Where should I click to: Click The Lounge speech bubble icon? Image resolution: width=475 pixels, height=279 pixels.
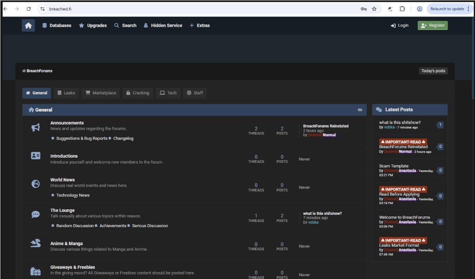coord(35,215)
